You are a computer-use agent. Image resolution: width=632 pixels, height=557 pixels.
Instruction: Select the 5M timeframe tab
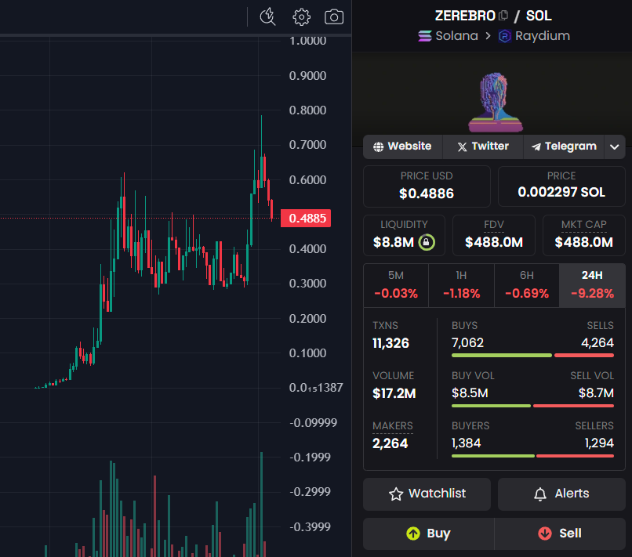tap(395, 284)
